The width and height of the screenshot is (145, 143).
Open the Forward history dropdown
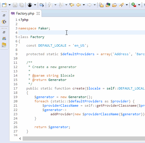pyautogui.click(x=95, y=5)
